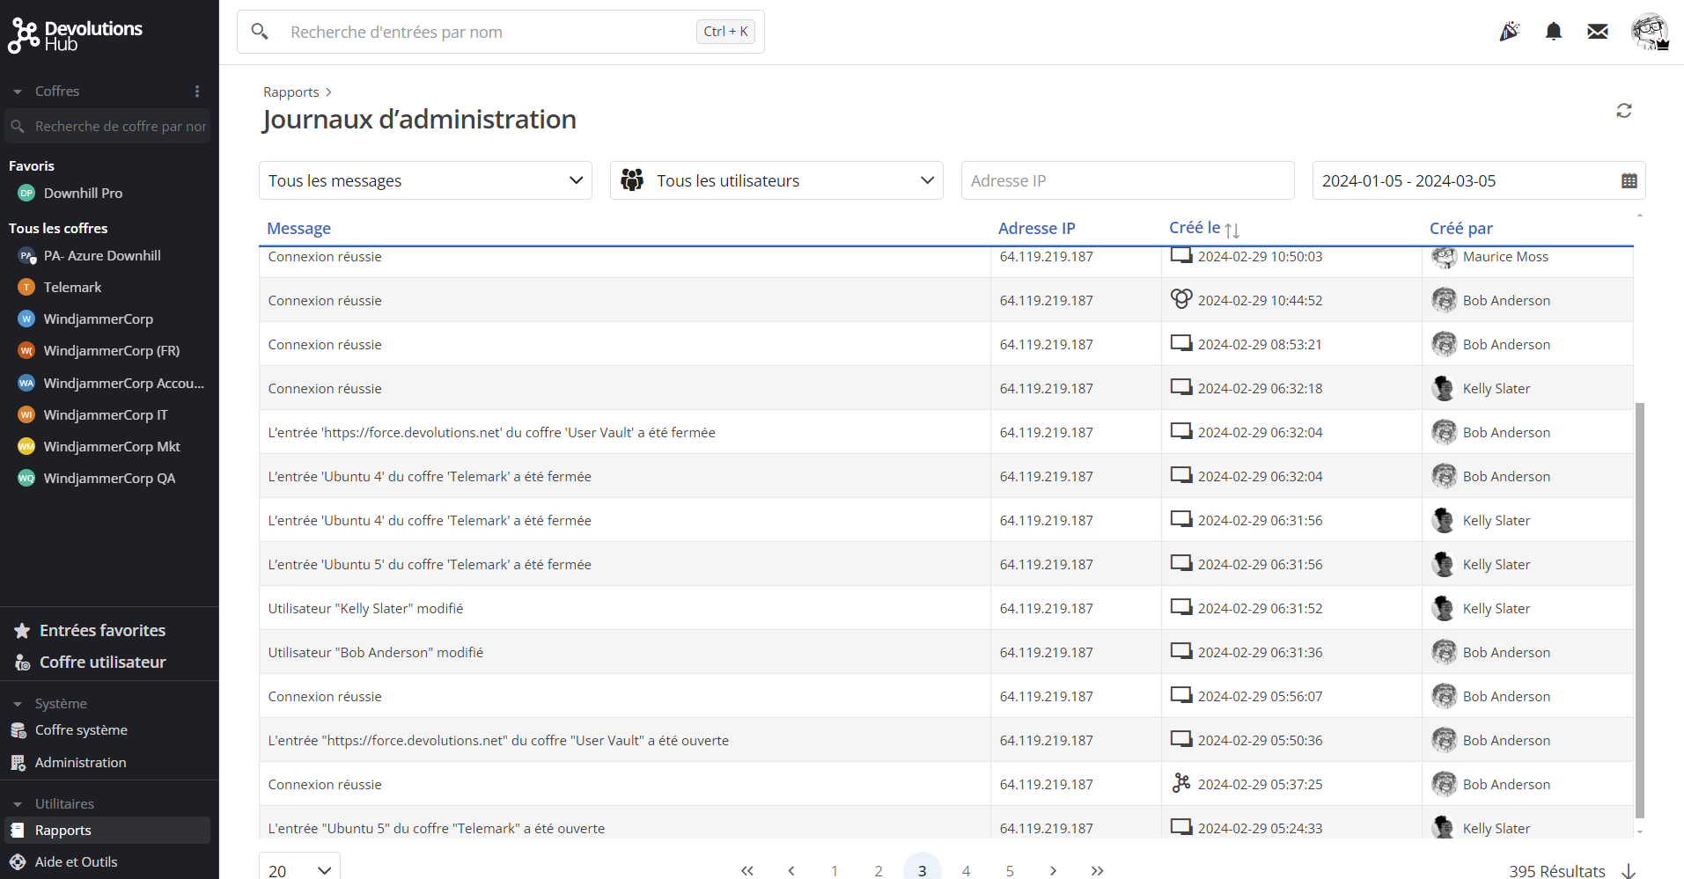Collapse the Système section
Image resolution: width=1684 pixels, height=879 pixels.
pos(18,704)
